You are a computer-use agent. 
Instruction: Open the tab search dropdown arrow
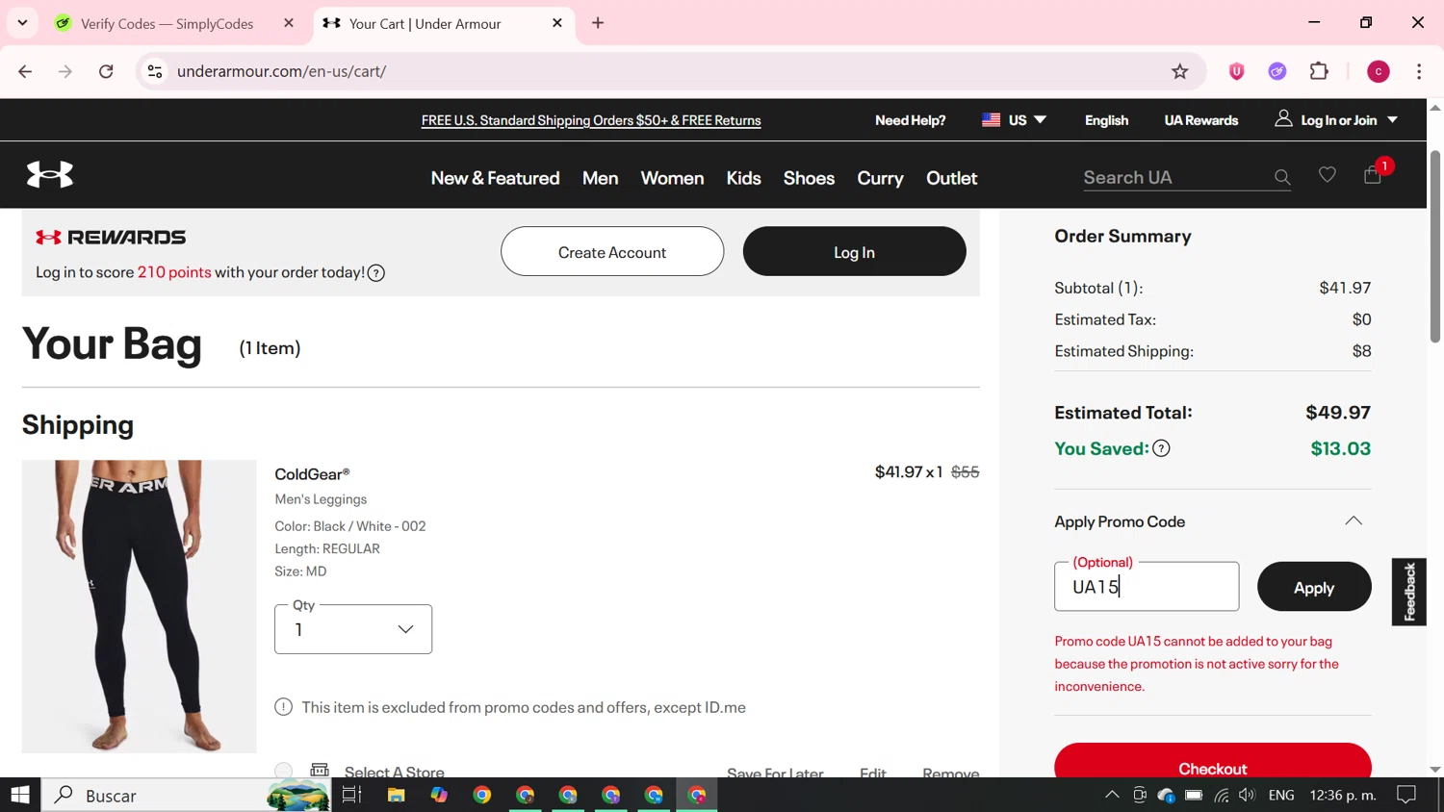pos(22,23)
